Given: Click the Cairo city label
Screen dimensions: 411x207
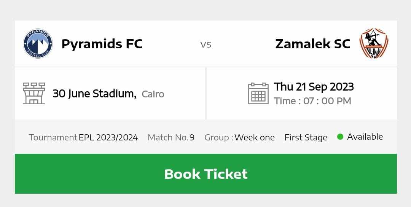Looking at the screenshot, I should pos(153,94).
